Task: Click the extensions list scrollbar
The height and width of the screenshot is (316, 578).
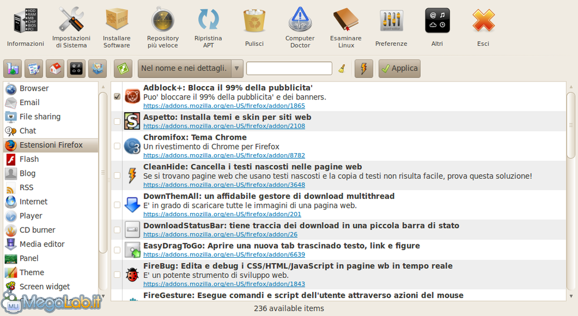Action: coord(570,125)
